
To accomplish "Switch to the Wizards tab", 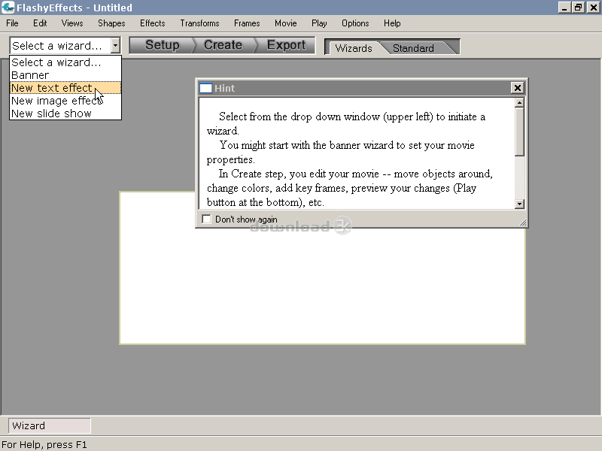I will point(354,48).
